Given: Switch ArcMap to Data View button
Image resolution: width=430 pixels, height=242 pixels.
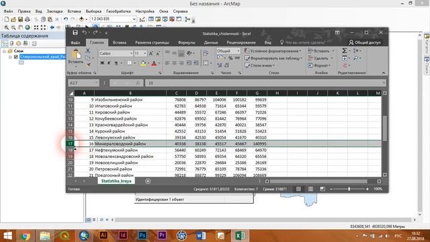Looking at the screenshot, I should coord(89,220).
